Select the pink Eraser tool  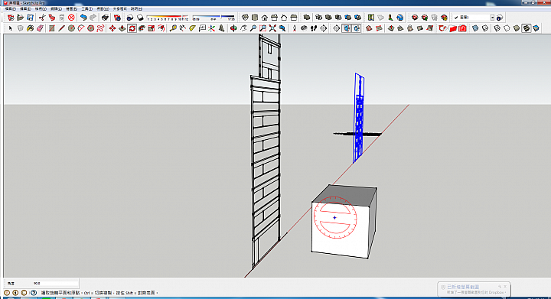pos(40,28)
